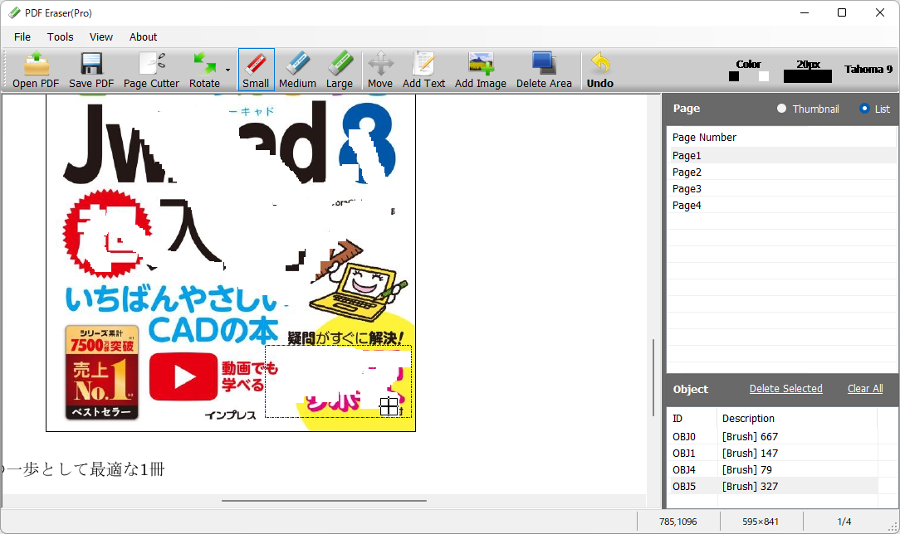Select Page3 in the page list
This screenshot has height=534, width=900.
pyautogui.click(x=687, y=188)
